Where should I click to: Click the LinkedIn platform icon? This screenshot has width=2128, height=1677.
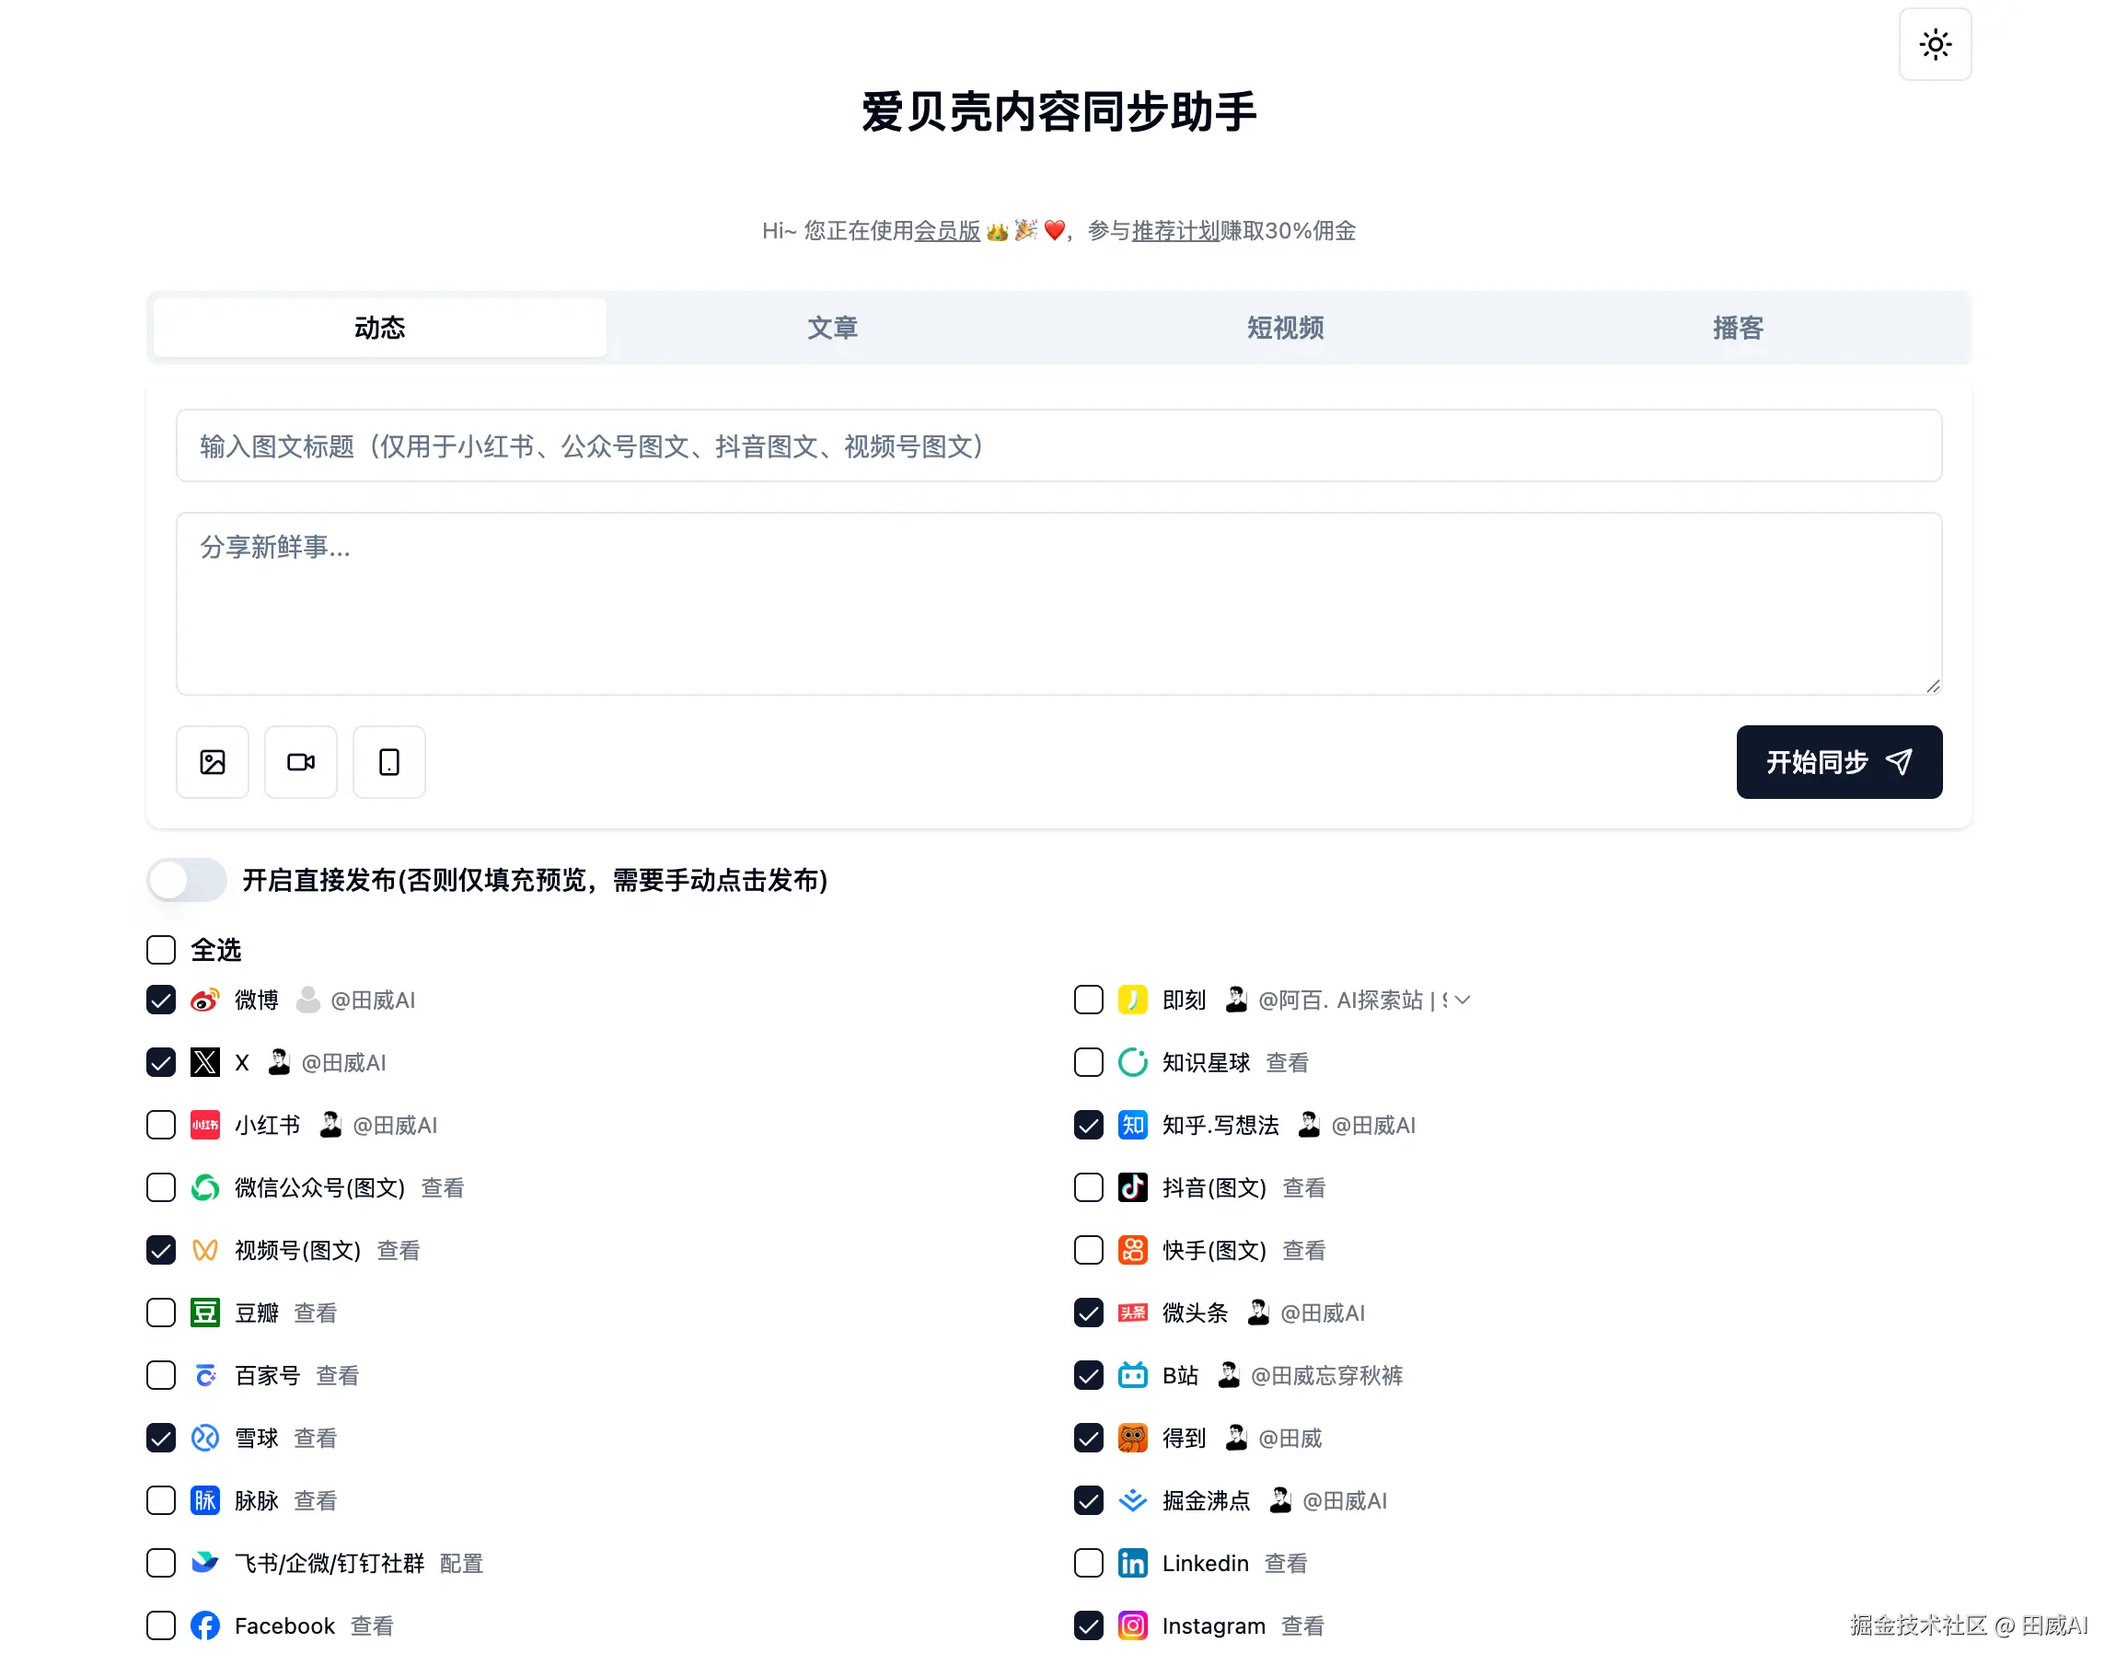tap(1132, 1563)
